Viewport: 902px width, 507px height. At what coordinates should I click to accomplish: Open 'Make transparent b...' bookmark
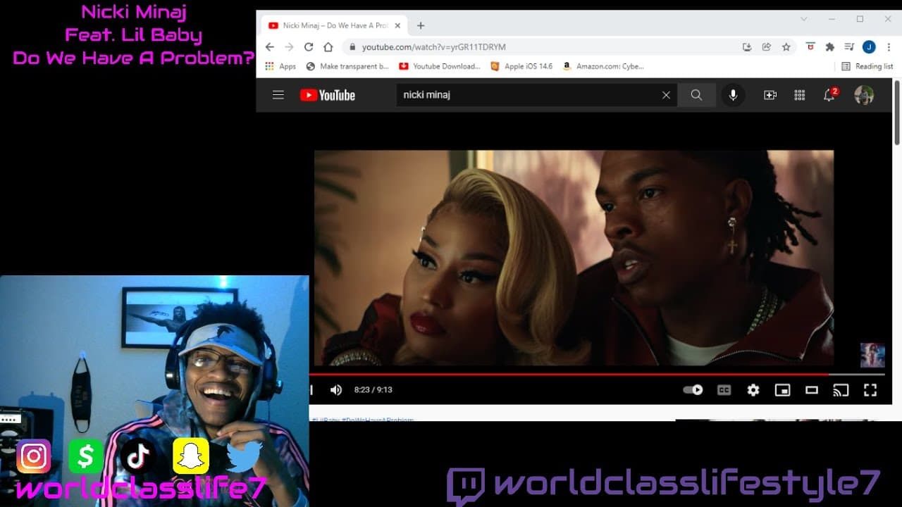point(347,66)
